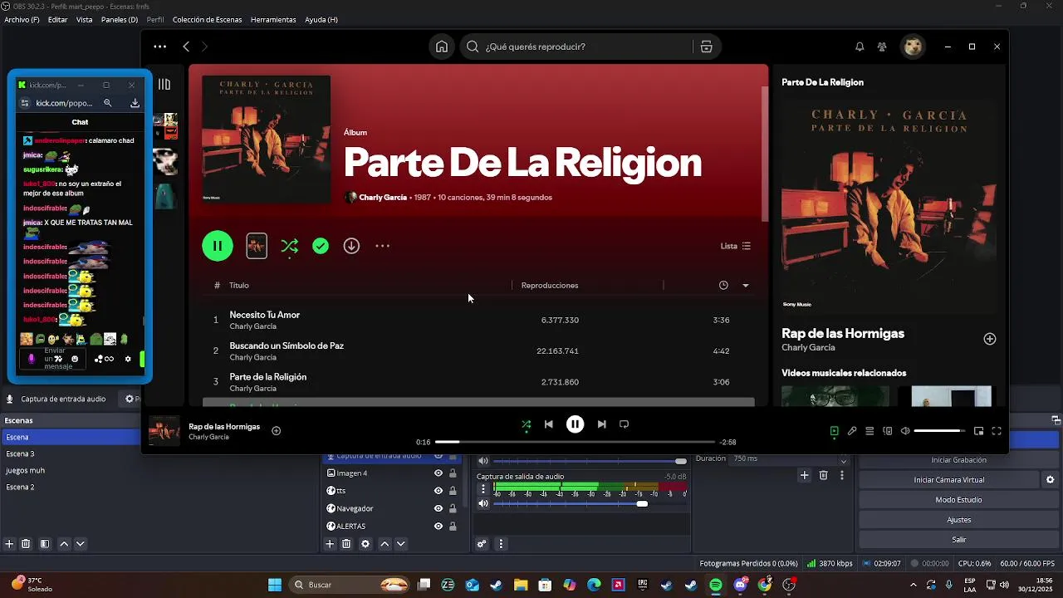
Task: Add now-playing song to Liked from bottom bar
Action: 277,430
